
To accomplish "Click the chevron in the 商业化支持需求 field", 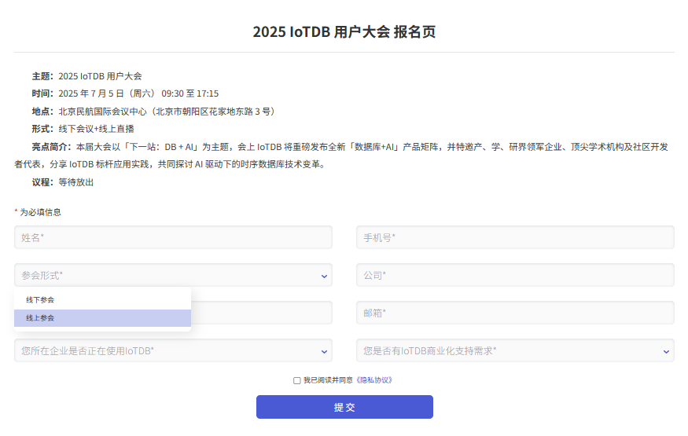I will (x=666, y=351).
